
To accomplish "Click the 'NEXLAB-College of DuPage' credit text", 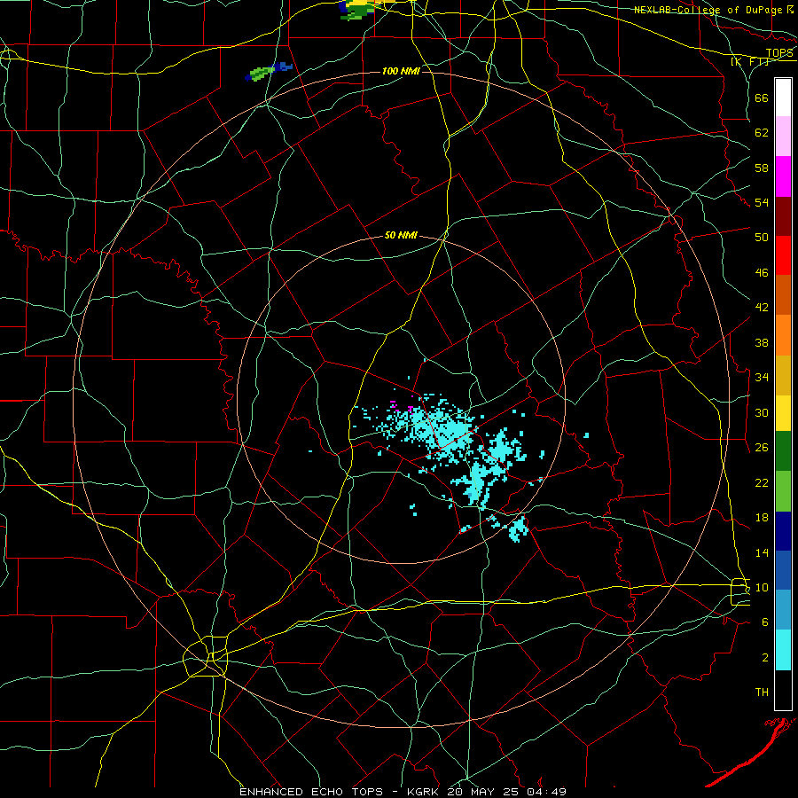I will pos(709,10).
